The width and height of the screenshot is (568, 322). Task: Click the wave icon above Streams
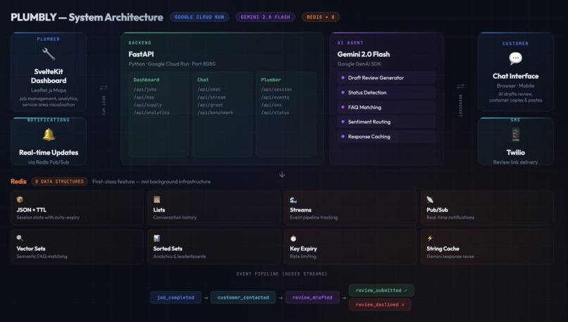click(x=293, y=199)
